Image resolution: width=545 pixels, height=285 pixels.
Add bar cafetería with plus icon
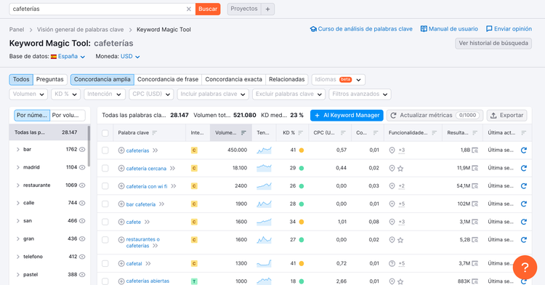point(121,204)
